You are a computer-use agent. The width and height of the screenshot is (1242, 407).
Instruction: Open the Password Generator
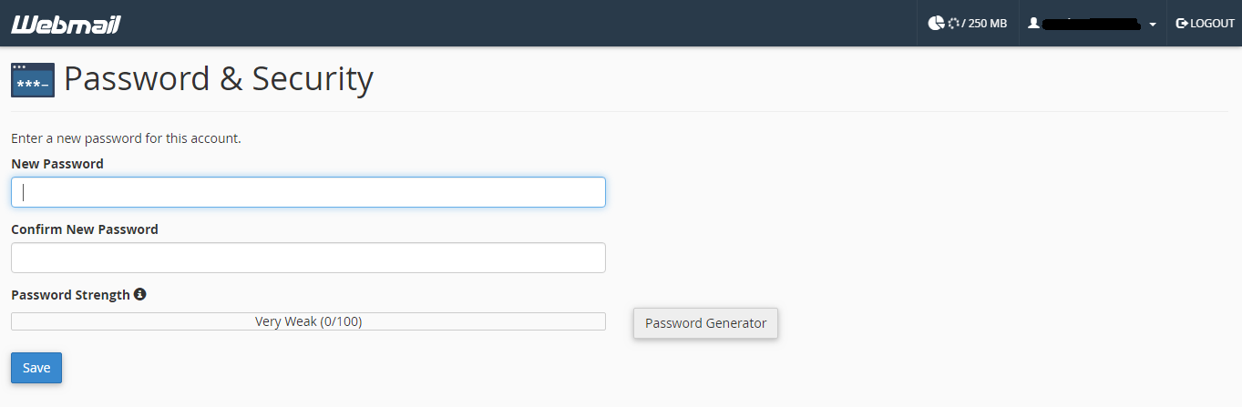coord(706,323)
